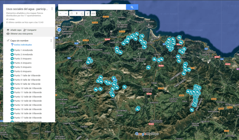The height and width of the screenshot is (140, 239).
Task: Click the redo arrow in map toolbar
Action: [66, 14]
